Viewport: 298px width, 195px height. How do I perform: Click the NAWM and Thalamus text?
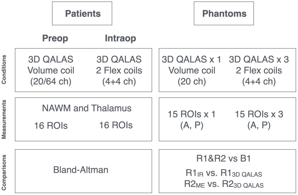(x=87, y=108)
